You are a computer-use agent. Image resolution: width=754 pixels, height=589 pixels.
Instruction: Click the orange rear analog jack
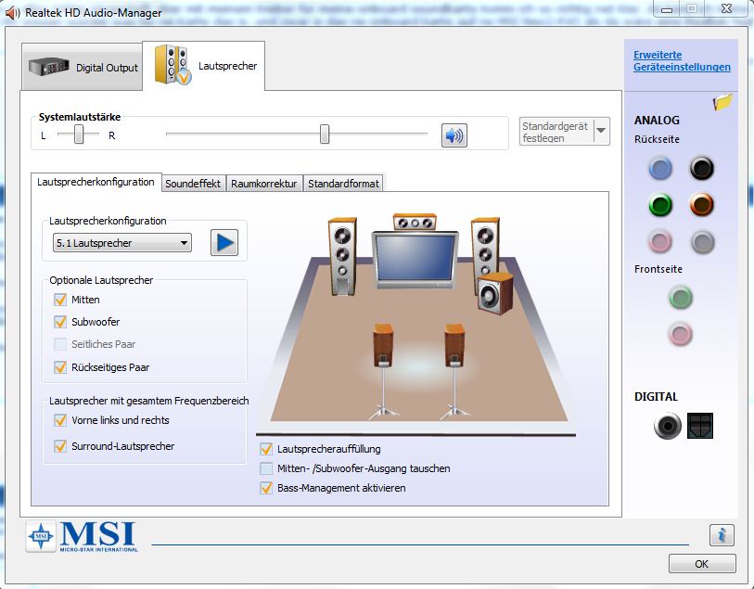[702, 205]
